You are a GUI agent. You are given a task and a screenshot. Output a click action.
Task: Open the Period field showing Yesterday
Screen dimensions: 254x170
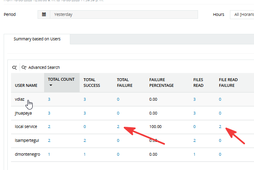[x=124, y=14]
